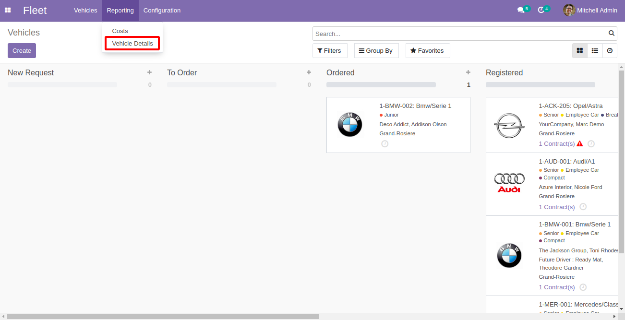Click the vertical scrollbar on the right
Screen dimensions: 625x320
click(621, 163)
